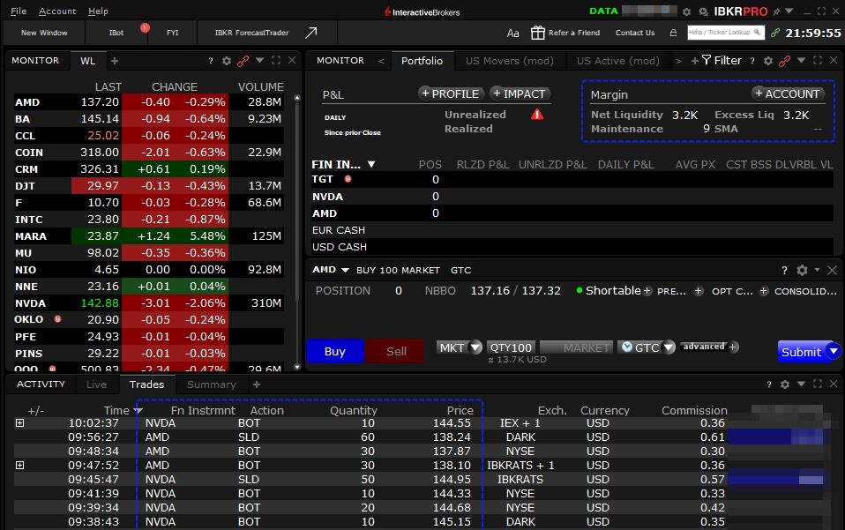The image size is (845, 530).
Task: Open the P&L PROFILE button
Action: (451, 93)
